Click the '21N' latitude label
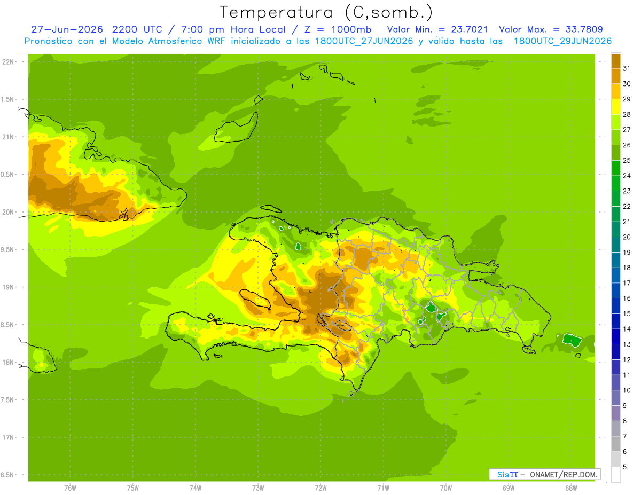 coord(9,137)
